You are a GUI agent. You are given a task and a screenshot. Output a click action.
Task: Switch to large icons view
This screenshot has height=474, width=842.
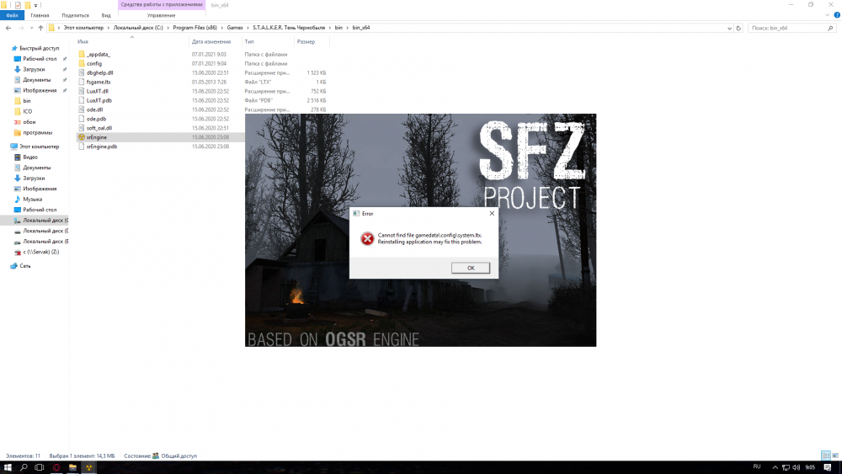[835, 455]
